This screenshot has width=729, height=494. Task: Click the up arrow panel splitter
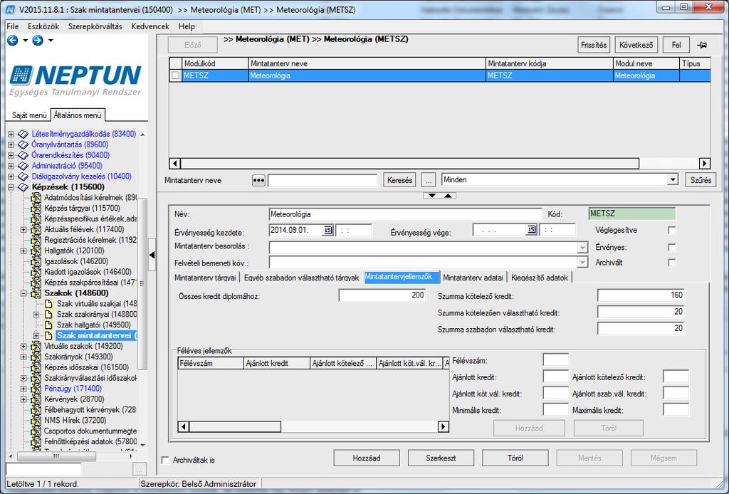448,196
